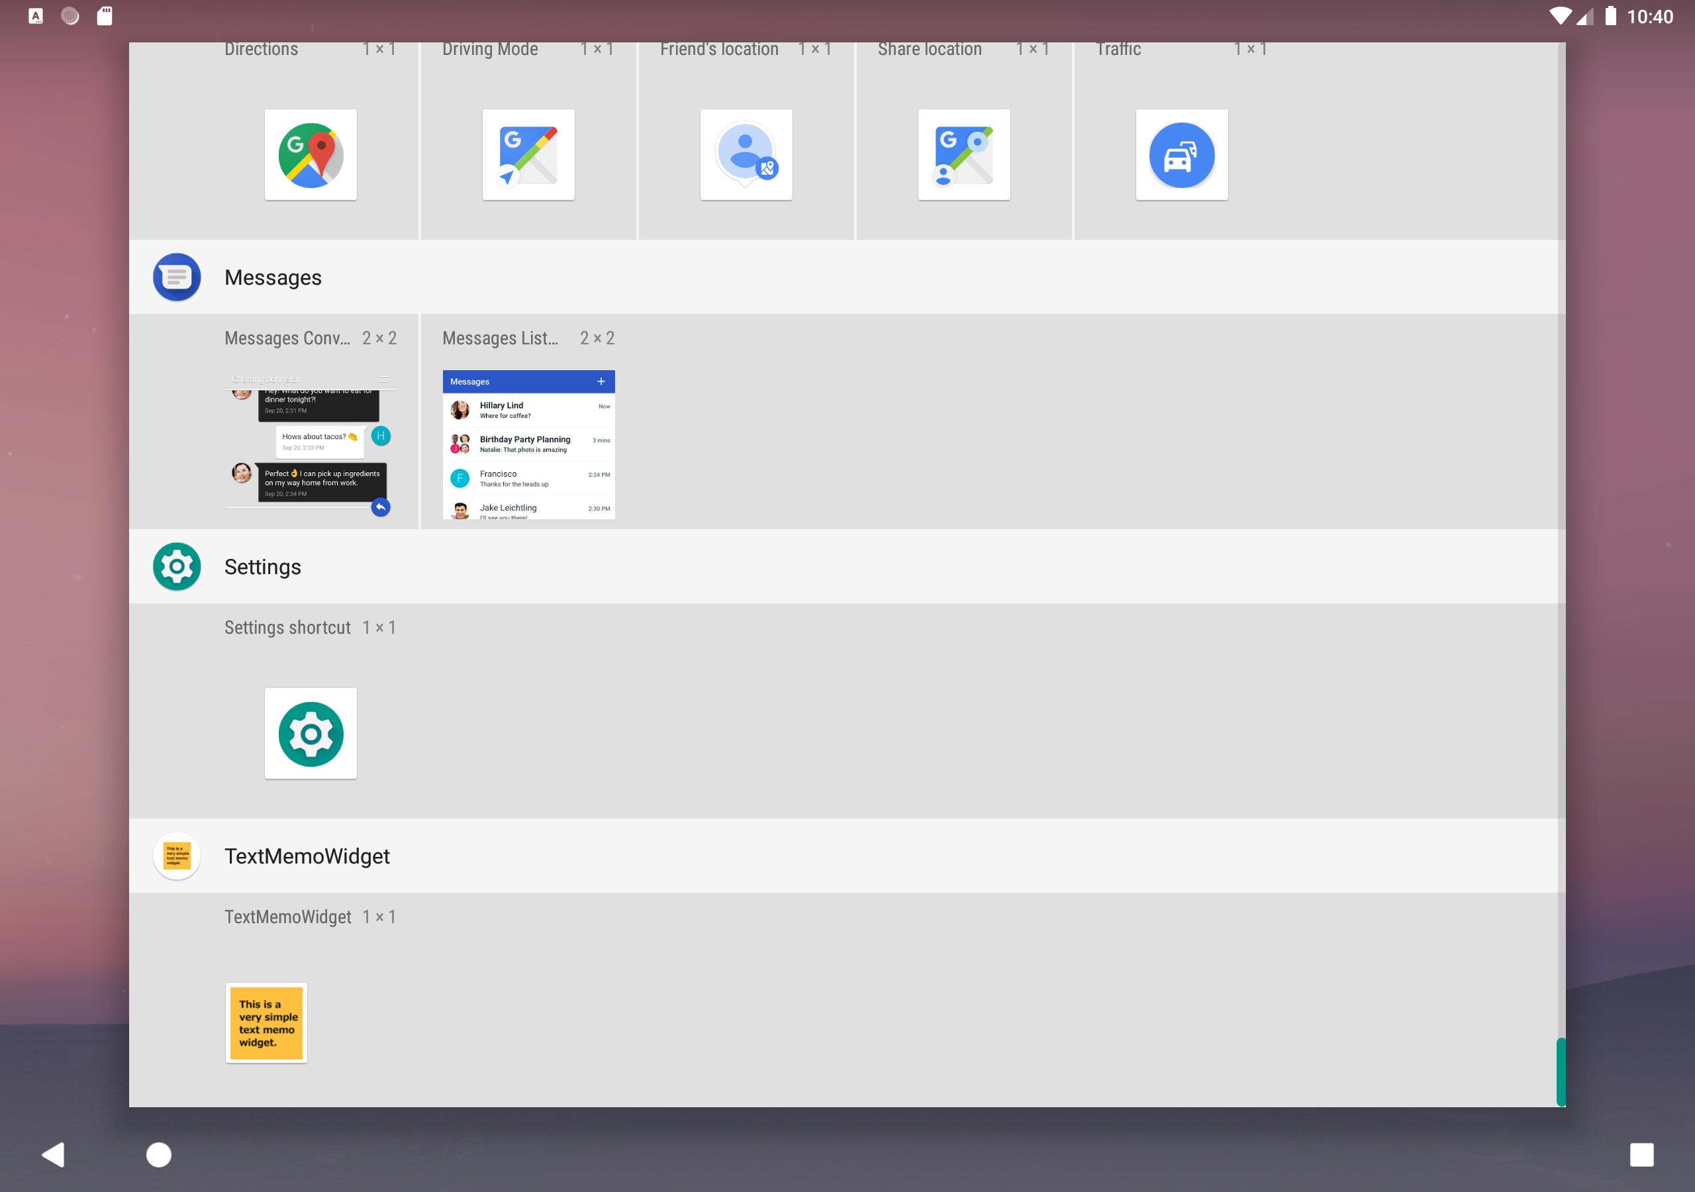Open recent apps with the square button
This screenshot has width=1695, height=1192.
[x=1642, y=1154]
